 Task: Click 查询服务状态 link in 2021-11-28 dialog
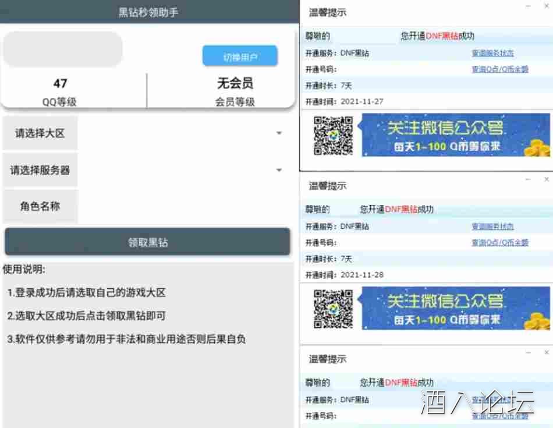492,226
